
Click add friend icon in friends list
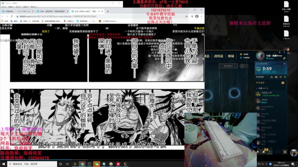[272, 77]
